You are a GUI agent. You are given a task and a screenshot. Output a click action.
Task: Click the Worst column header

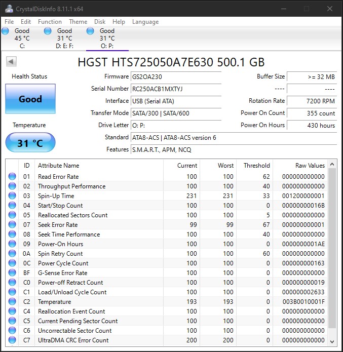[x=218, y=166]
